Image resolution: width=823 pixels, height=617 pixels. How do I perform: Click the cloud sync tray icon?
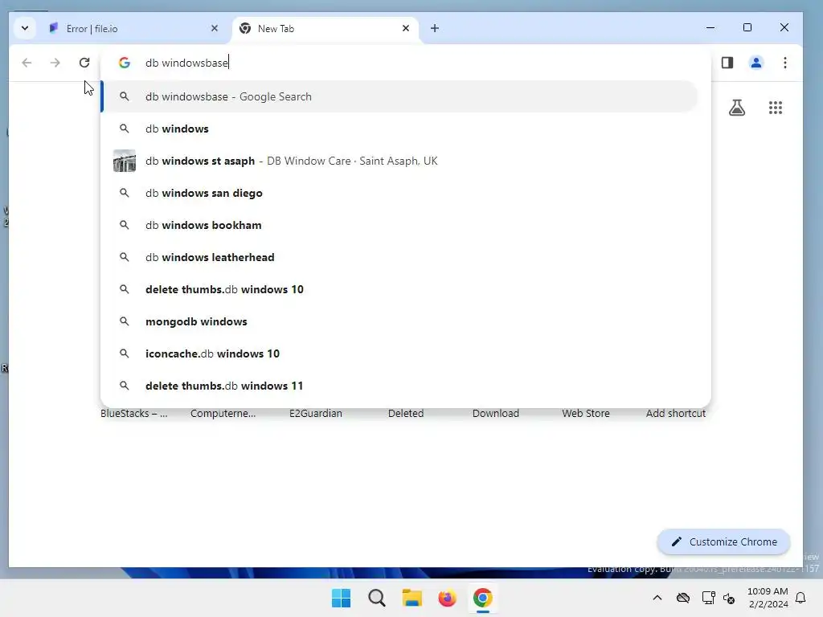[683, 598]
